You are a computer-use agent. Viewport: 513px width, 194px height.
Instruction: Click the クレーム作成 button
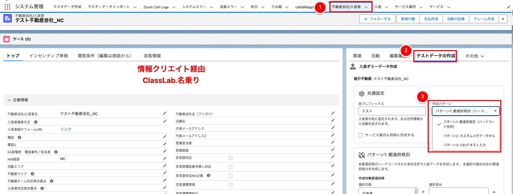[x=484, y=19]
